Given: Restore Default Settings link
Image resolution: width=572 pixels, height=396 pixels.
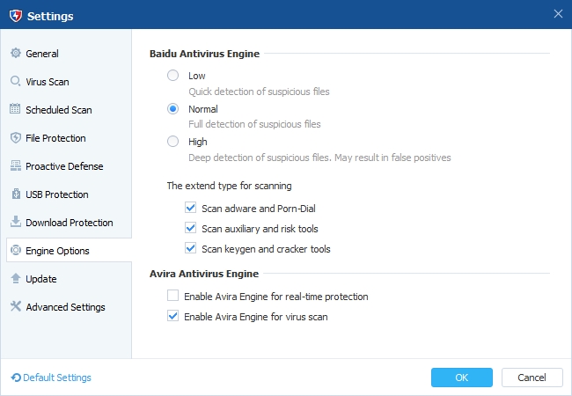Looking at the screenshot, I should click(51, 378).
